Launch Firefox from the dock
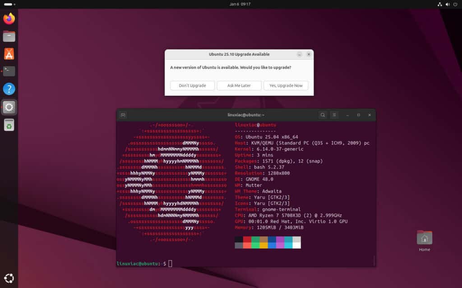The height and width of the screenshot is (288, 462). click(x=9, y=19)
